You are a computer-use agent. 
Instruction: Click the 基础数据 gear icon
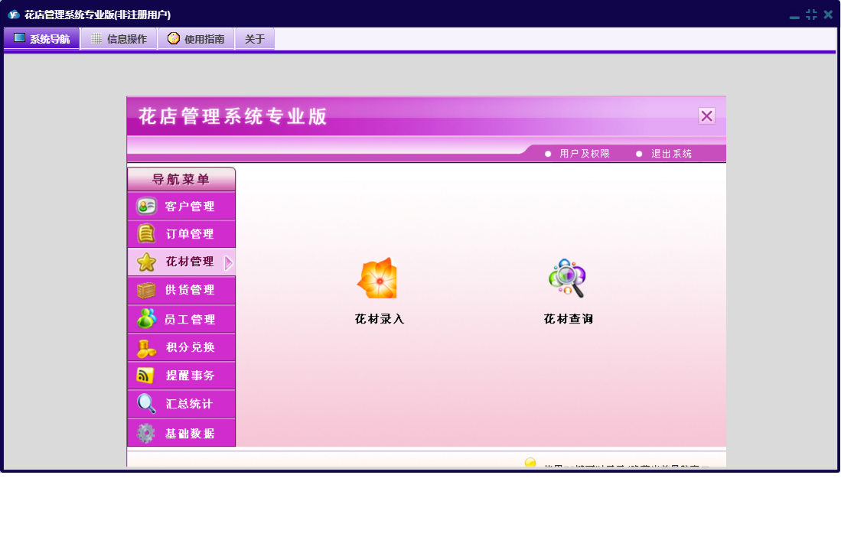coord(145,432)
